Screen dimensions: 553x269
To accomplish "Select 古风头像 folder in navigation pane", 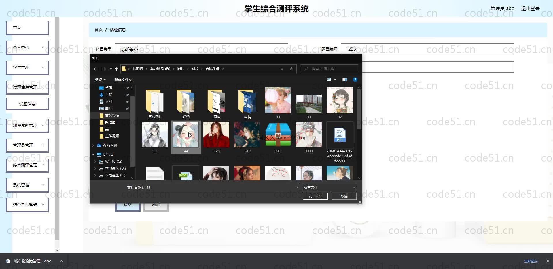I will [x=112, y=116].
